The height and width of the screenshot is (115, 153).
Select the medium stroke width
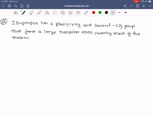(119, 12)
